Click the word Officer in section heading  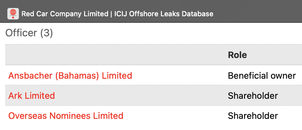pos(22,33)
